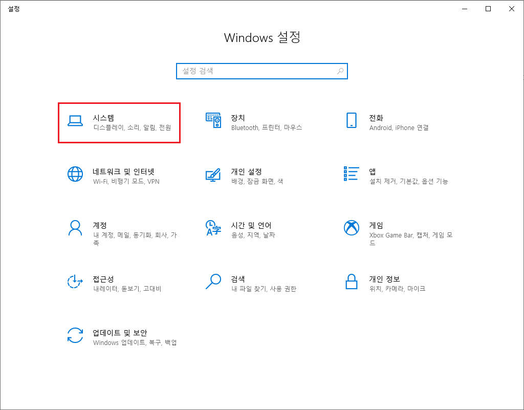Click the 검색 magnifying glass category icon
This screenshot has height=410, width=524.
pos(213,282)
